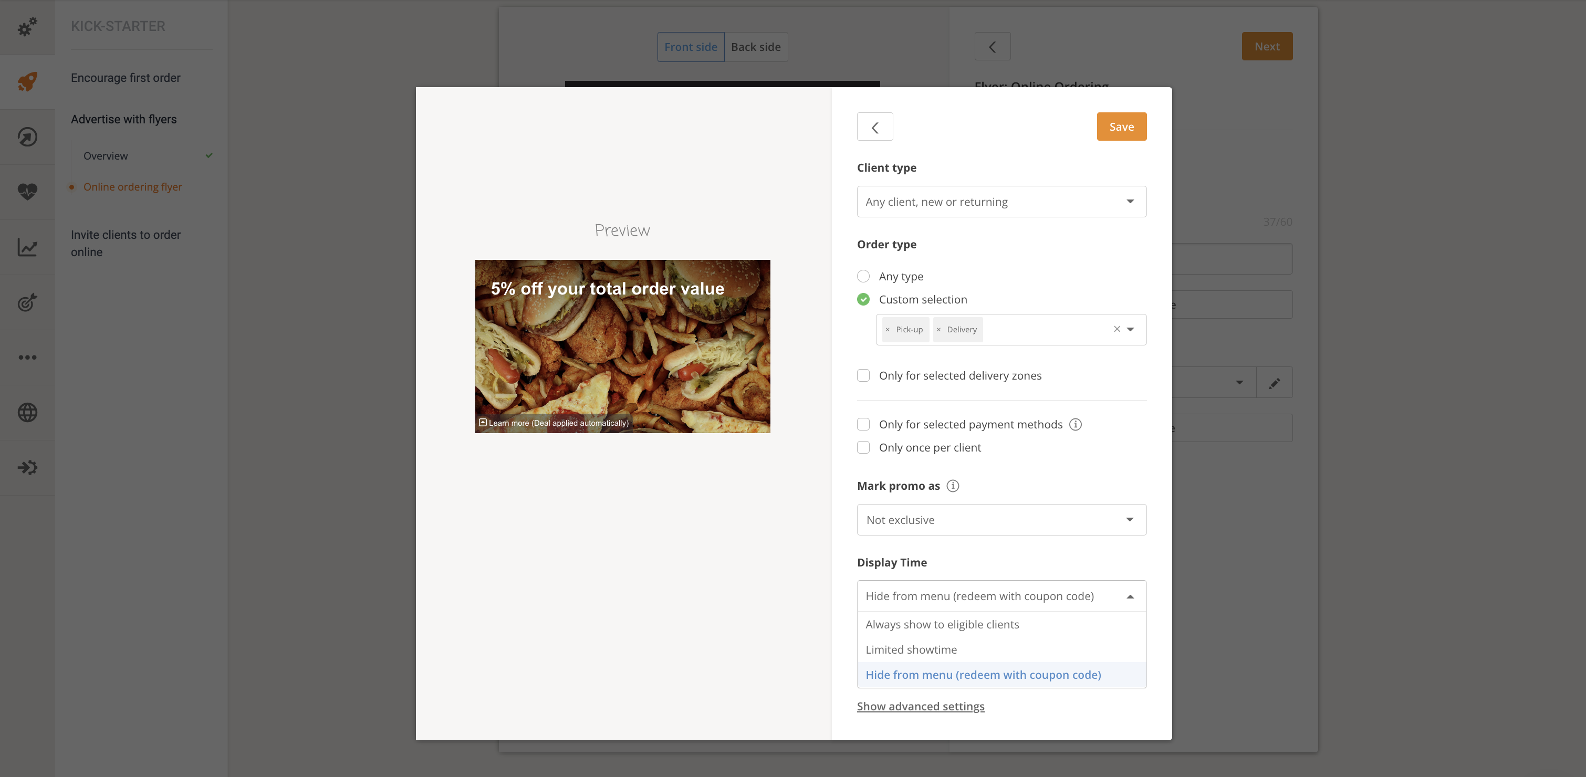Remove the Delivery tag
The image size is (1586, 777).
(x=938, y=329)
